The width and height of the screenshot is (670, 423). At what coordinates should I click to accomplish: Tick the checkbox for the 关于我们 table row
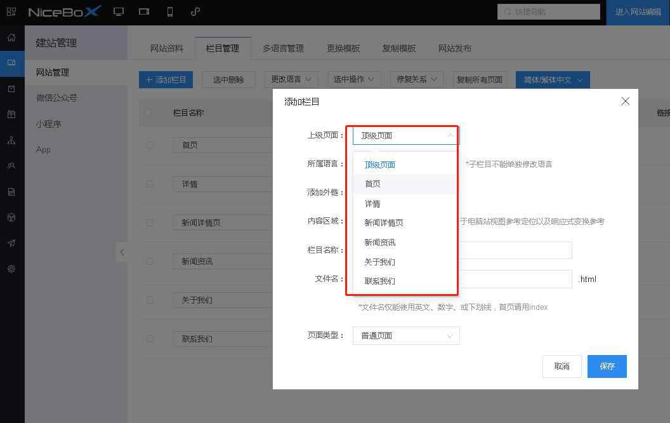[150, 300]
